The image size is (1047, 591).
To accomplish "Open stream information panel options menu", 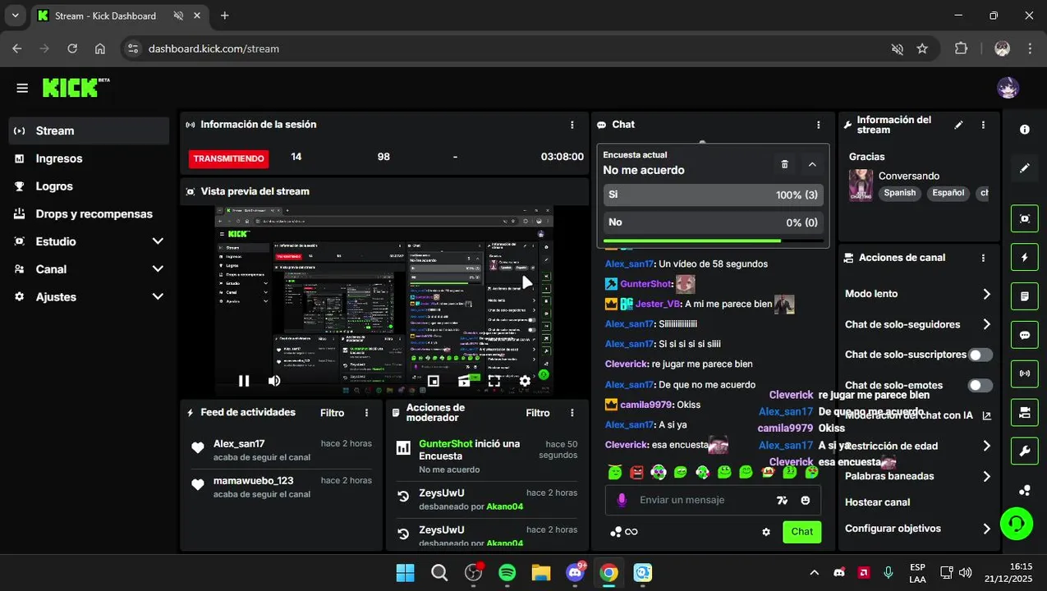I will [x=983, y=125].
